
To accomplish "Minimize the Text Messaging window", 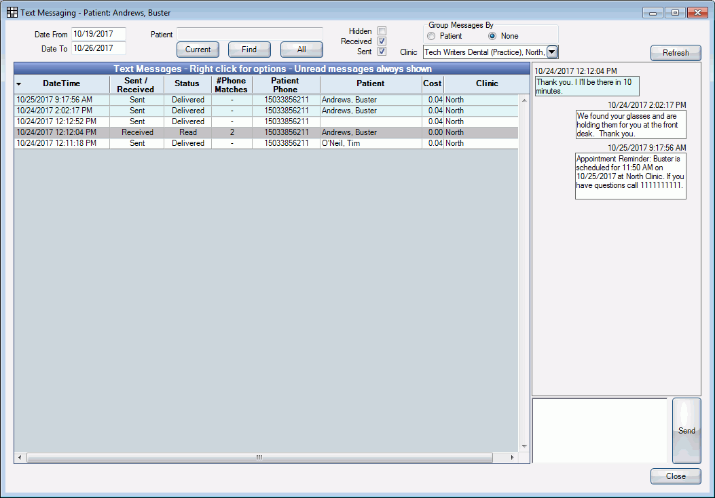I will point(653,13).
